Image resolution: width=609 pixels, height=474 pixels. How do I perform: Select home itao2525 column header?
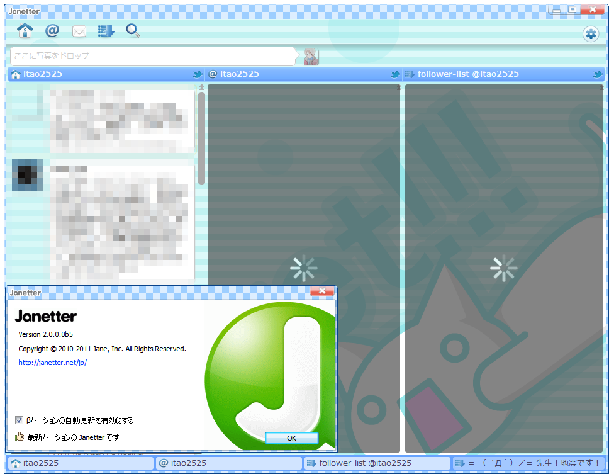click(106, 74)
